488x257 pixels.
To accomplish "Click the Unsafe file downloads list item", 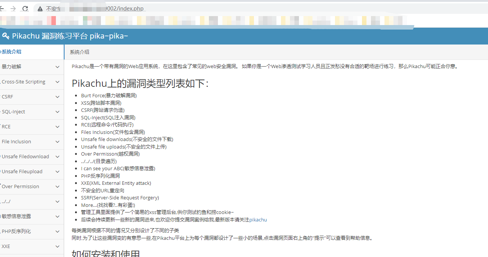I will [x=127, y=139].
